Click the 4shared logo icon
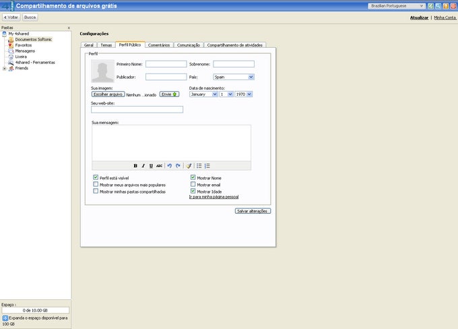 [x=7, y=6]
